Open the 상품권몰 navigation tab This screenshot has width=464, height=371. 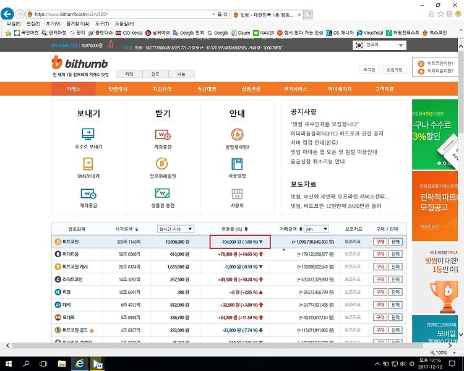(251, 89)
